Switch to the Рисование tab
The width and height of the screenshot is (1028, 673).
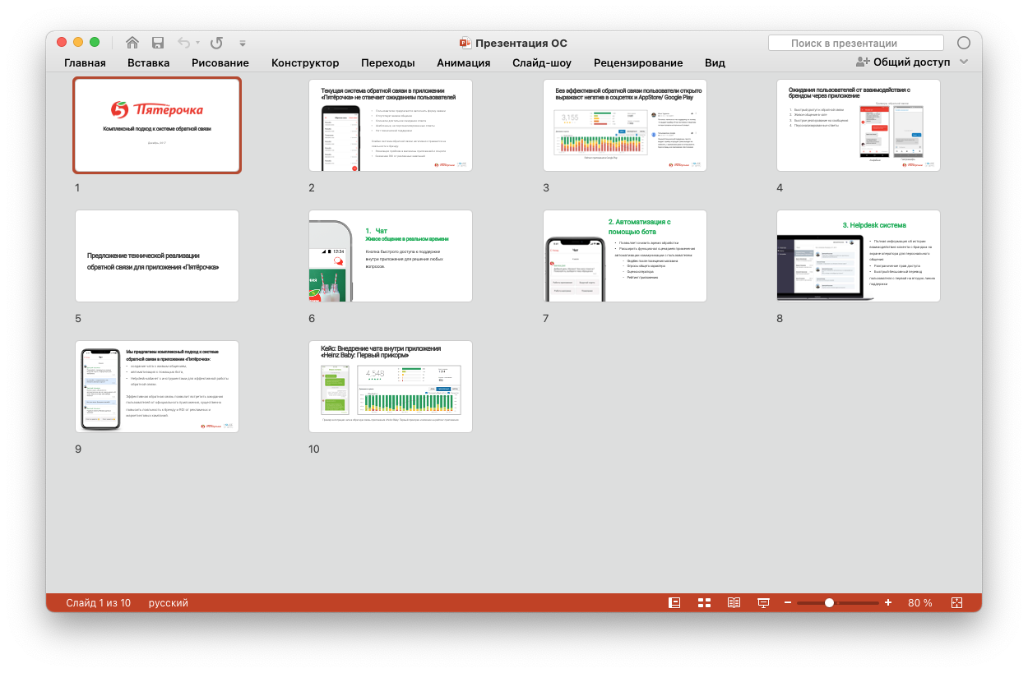(220, 62)
